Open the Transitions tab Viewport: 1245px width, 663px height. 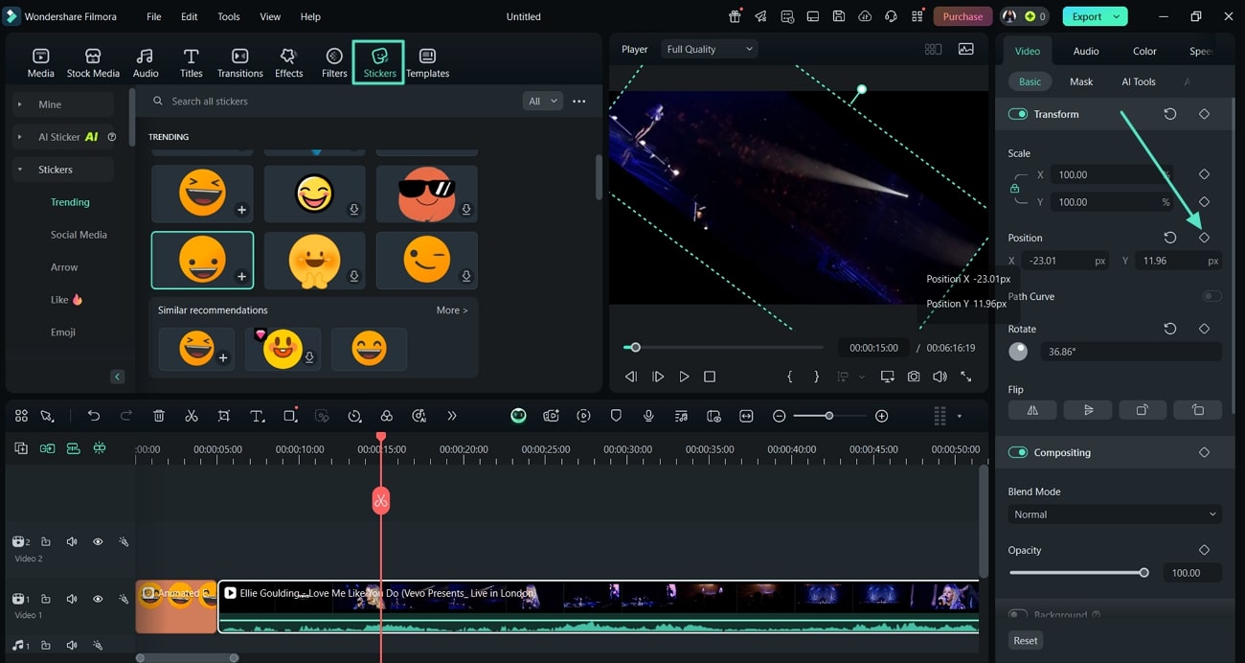tap(239, 63)
